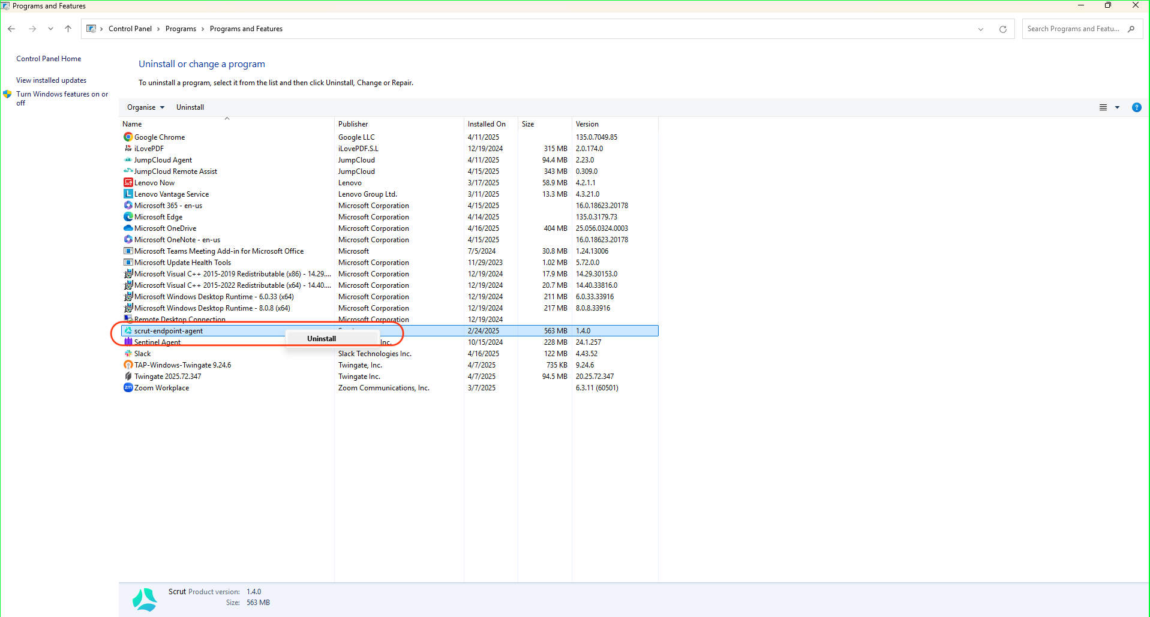Click the Microsoft OneNote en-us icon

(x=128, y=239)
